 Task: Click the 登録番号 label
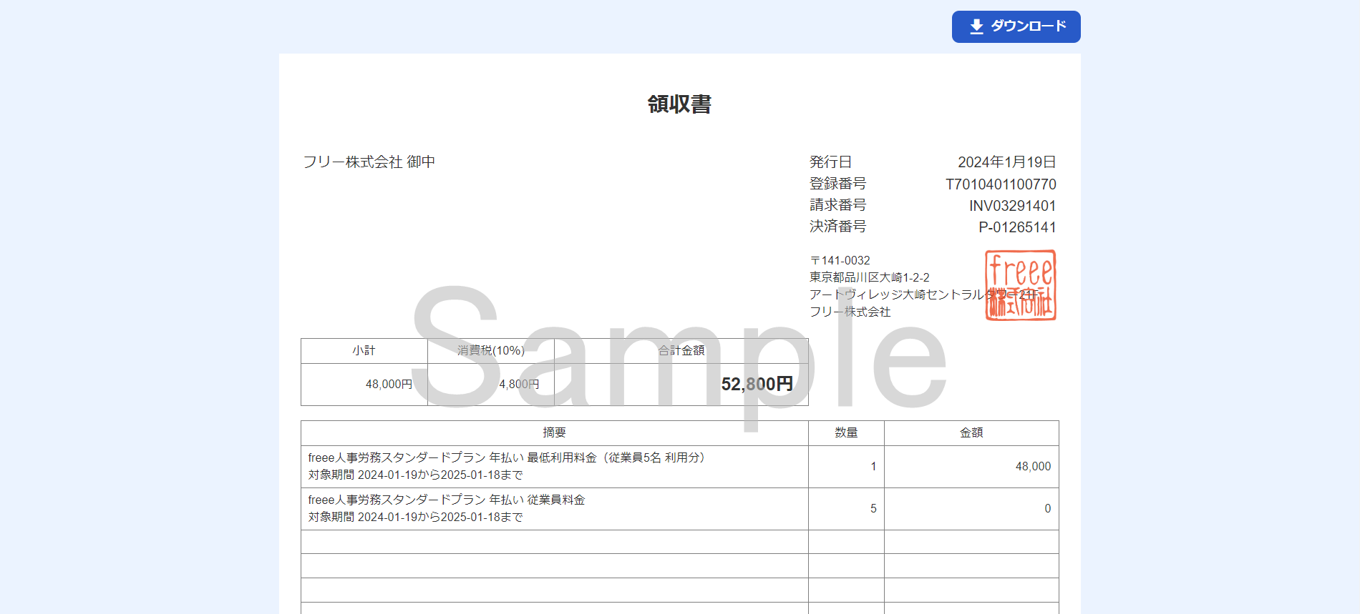click(x=837, y=184)
